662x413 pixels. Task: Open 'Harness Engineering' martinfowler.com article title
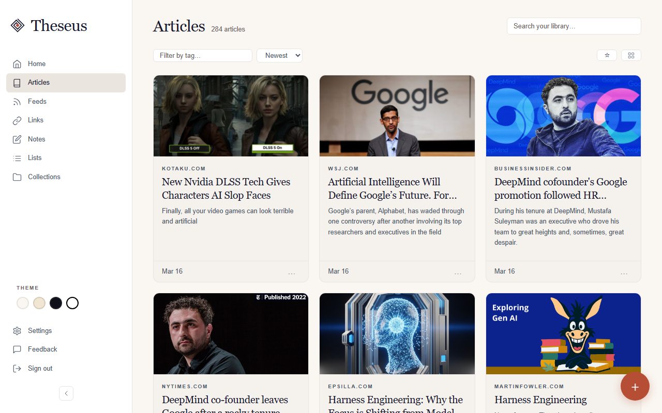(540, 400)
